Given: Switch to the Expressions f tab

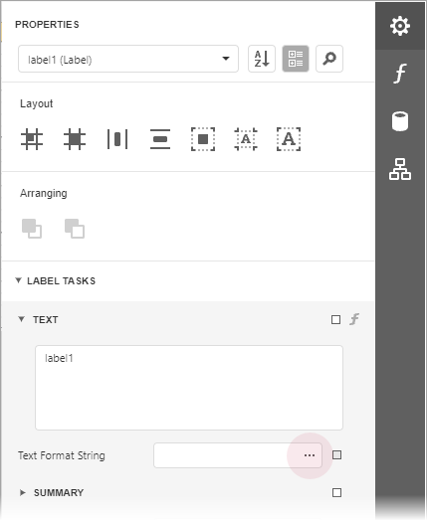Looking at the screenshot, I should [x=400, y=74].
